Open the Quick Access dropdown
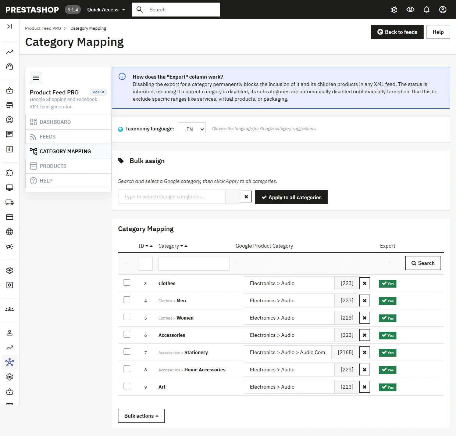 click(x=106, y=10)
